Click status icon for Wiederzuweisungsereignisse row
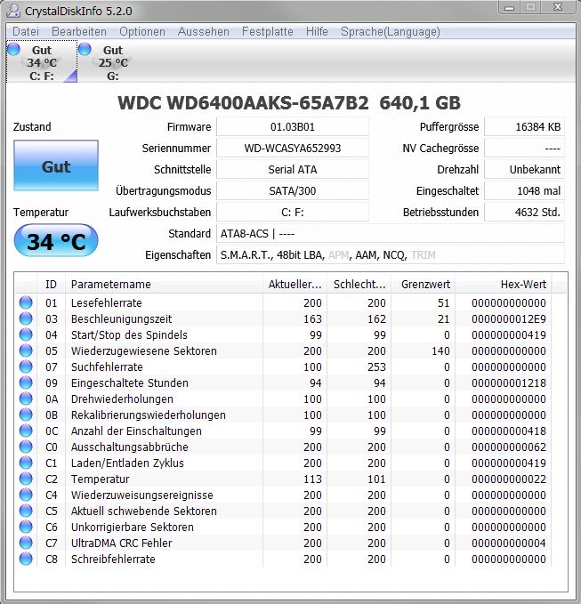 pyautogui.click(x=26, y=495)
